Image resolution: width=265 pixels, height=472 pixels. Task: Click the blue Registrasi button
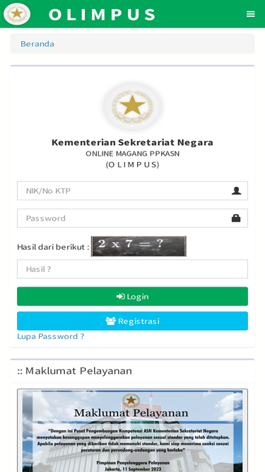133,321
